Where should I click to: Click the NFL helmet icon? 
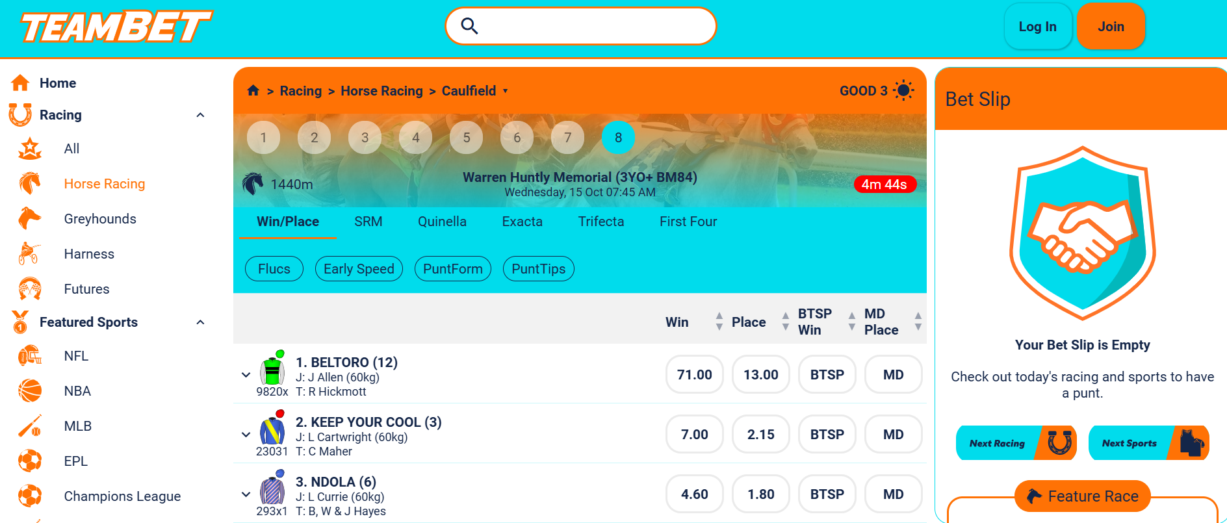29,356
